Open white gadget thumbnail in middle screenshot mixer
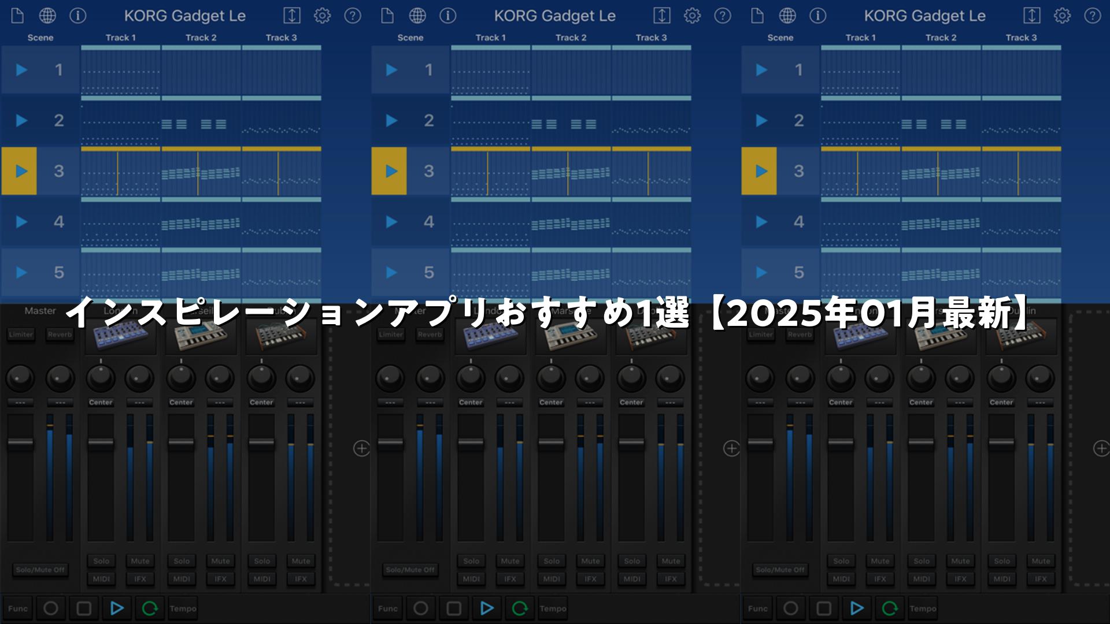1110x624 pixels. point(571,336)
